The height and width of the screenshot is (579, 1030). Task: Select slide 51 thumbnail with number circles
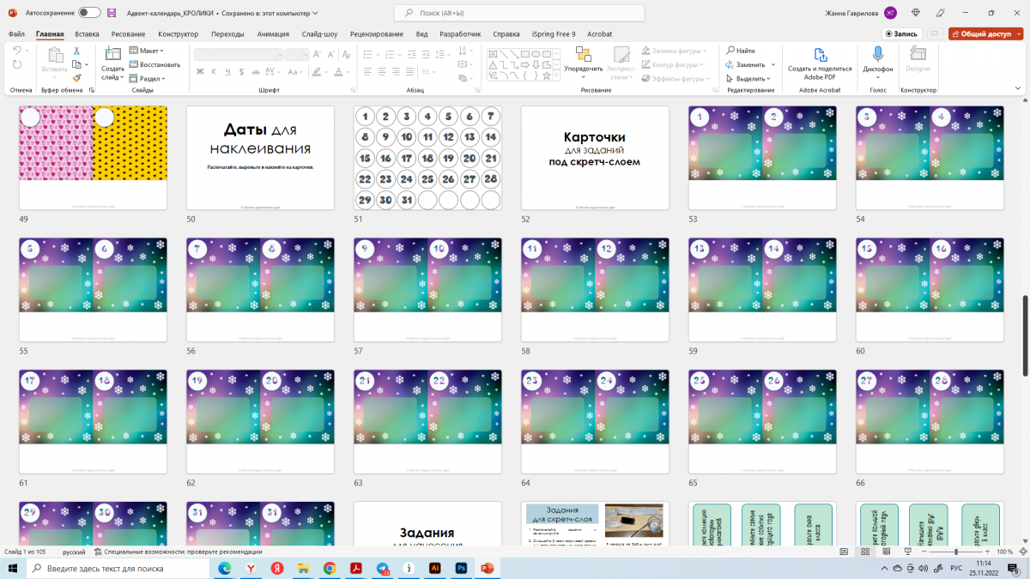(x=427, y=158)
